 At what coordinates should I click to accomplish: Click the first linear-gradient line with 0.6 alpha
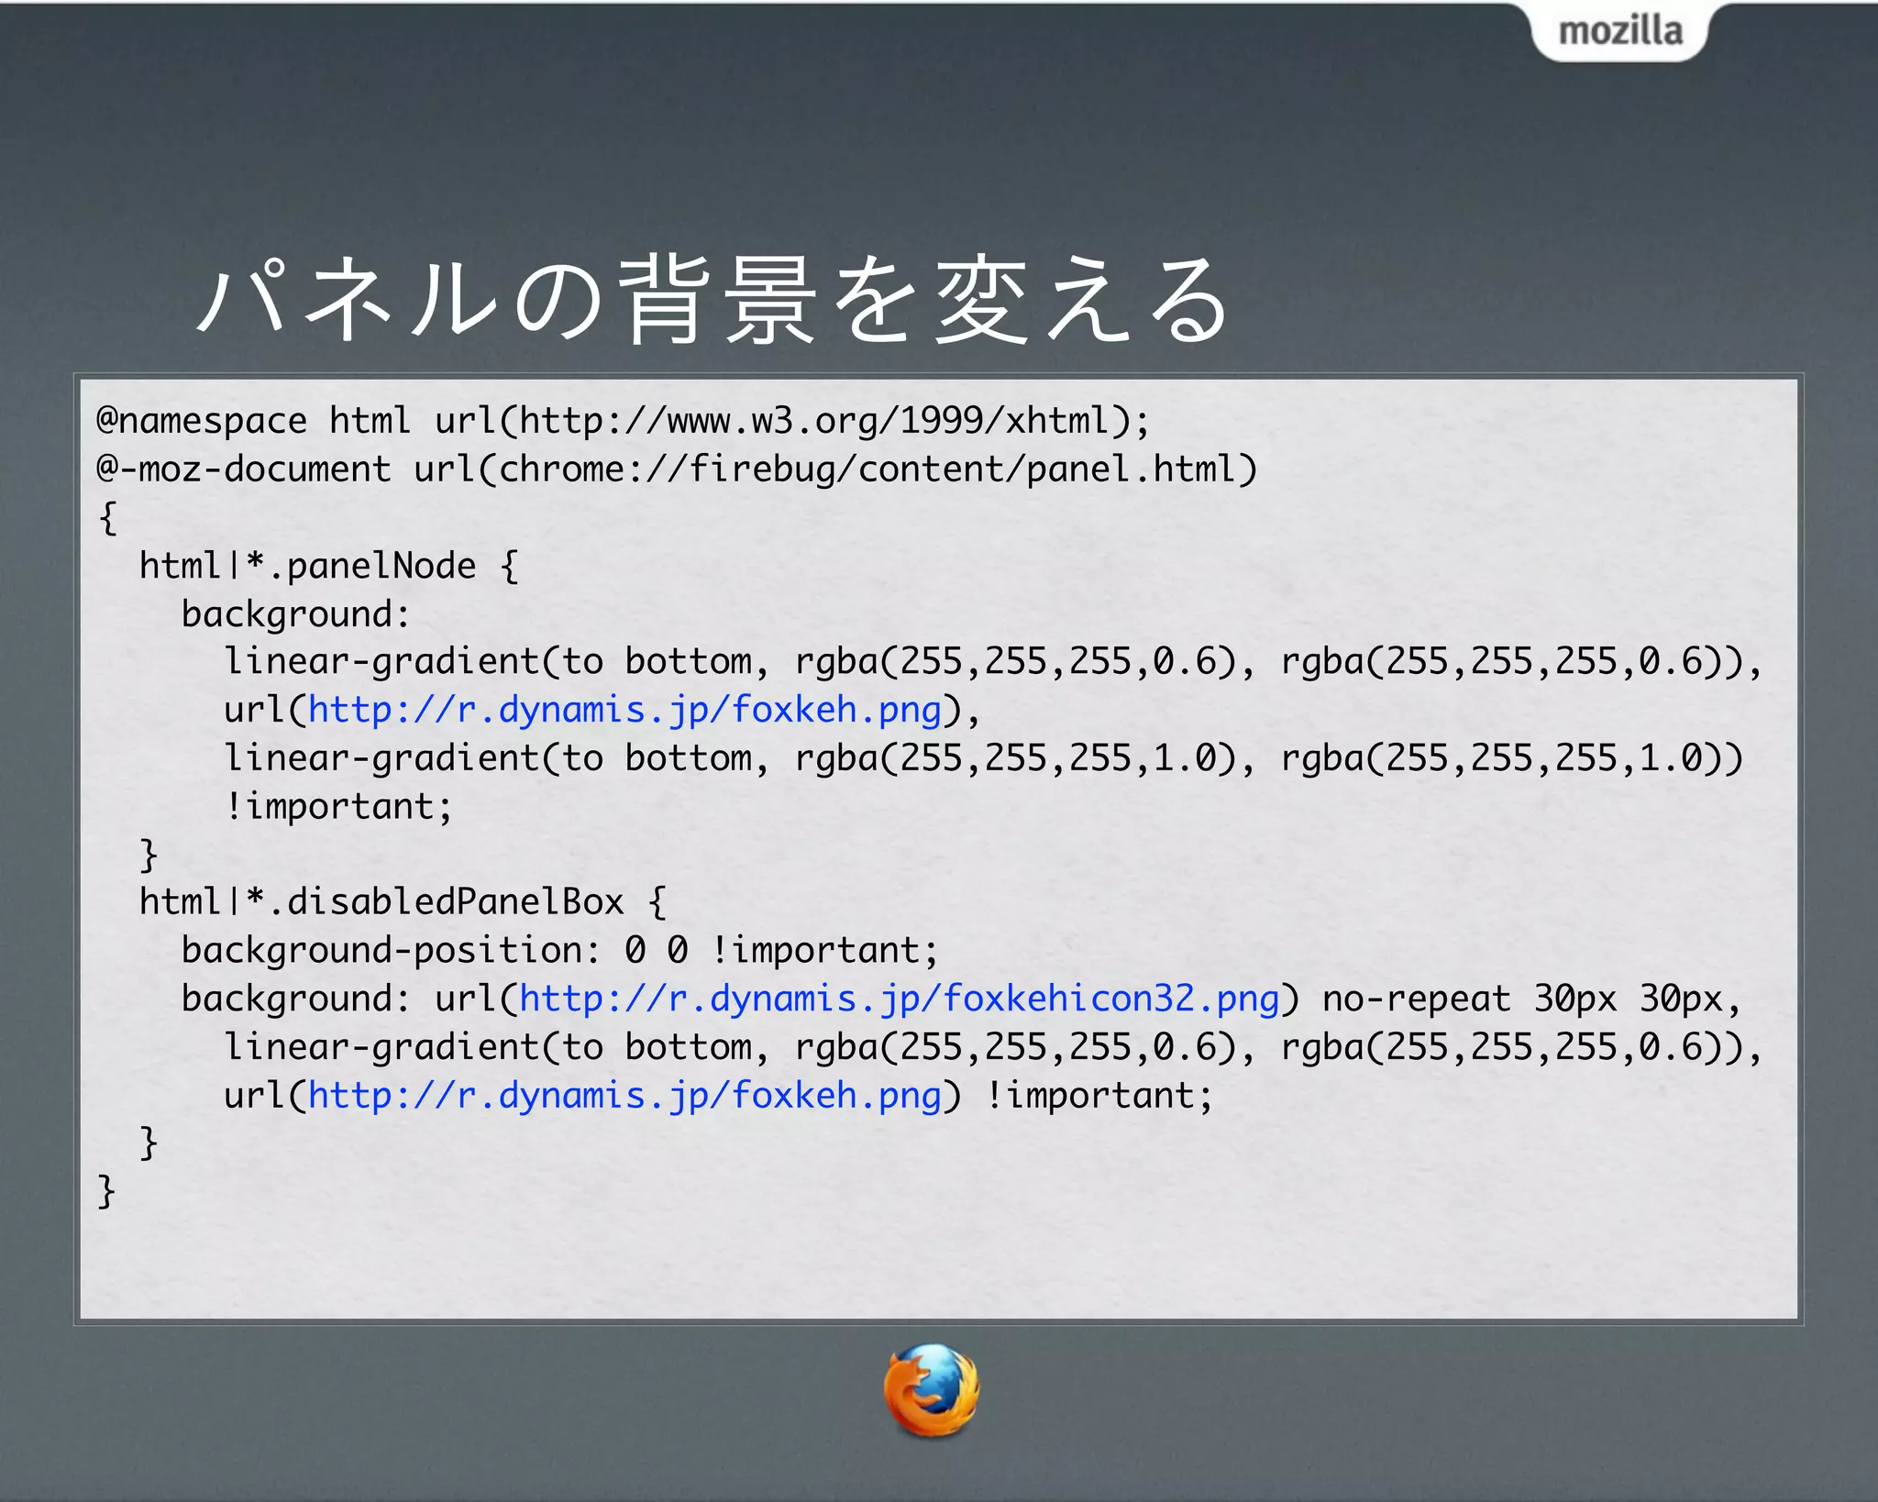(x=993, y=662)
